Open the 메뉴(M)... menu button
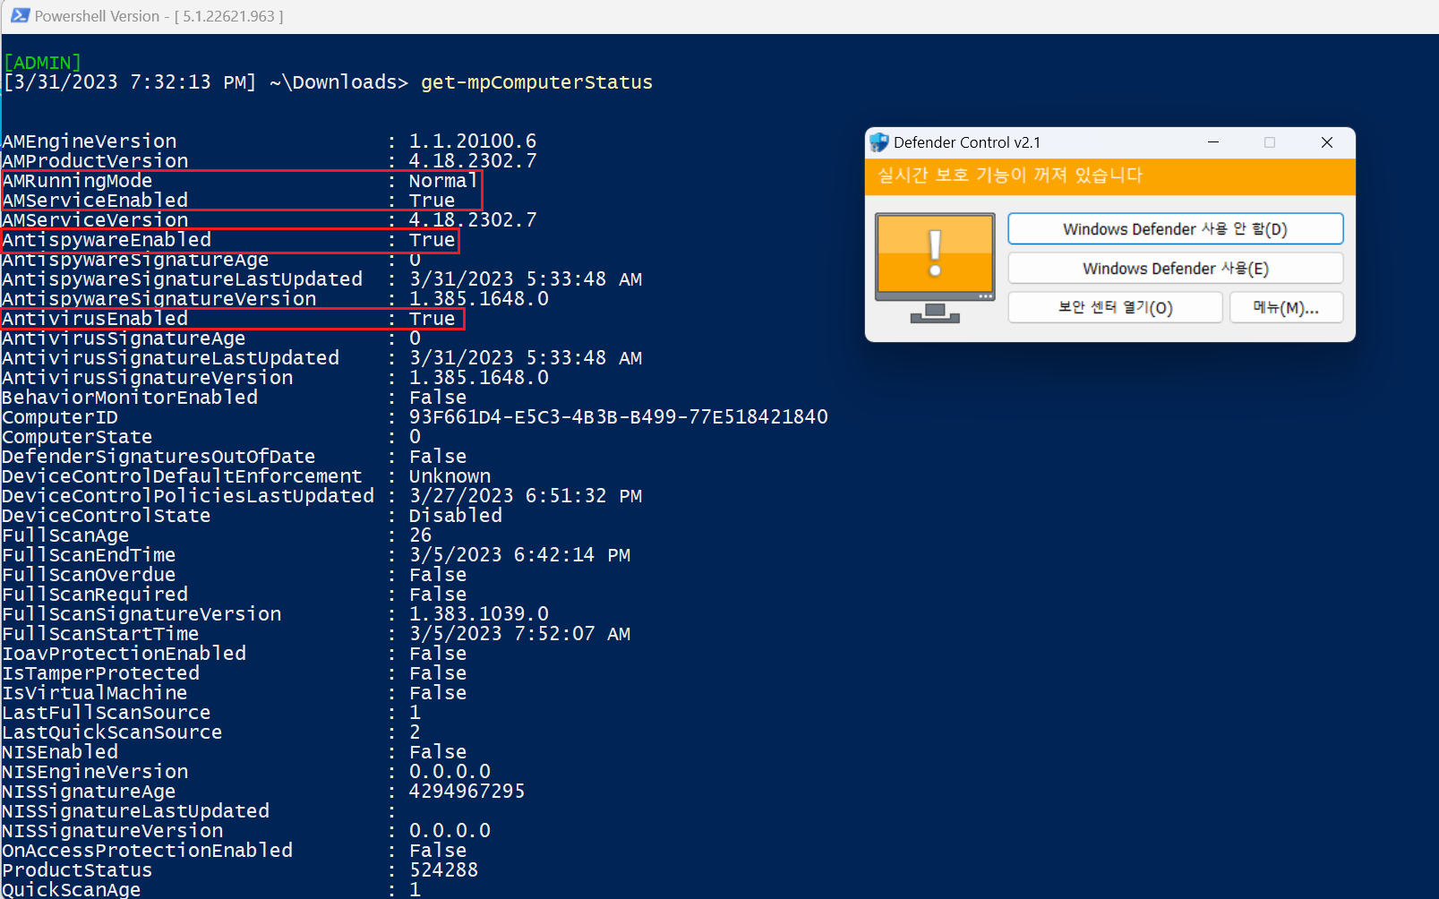The height and width of the screenshot is (899, 1439). 1286,307
